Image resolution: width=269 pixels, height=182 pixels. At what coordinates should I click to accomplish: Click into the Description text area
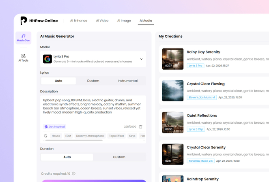[x=93, y=109]
